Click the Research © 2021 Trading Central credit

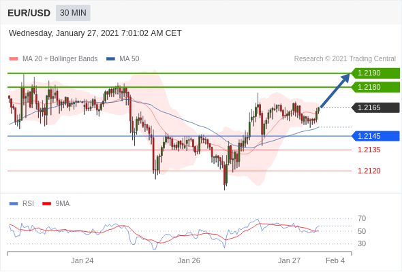click(345, 59)
